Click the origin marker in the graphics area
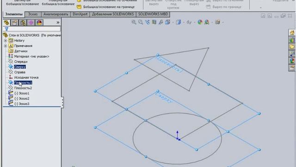The width and height of the screenshot is (296, 167). pos(178,136)
